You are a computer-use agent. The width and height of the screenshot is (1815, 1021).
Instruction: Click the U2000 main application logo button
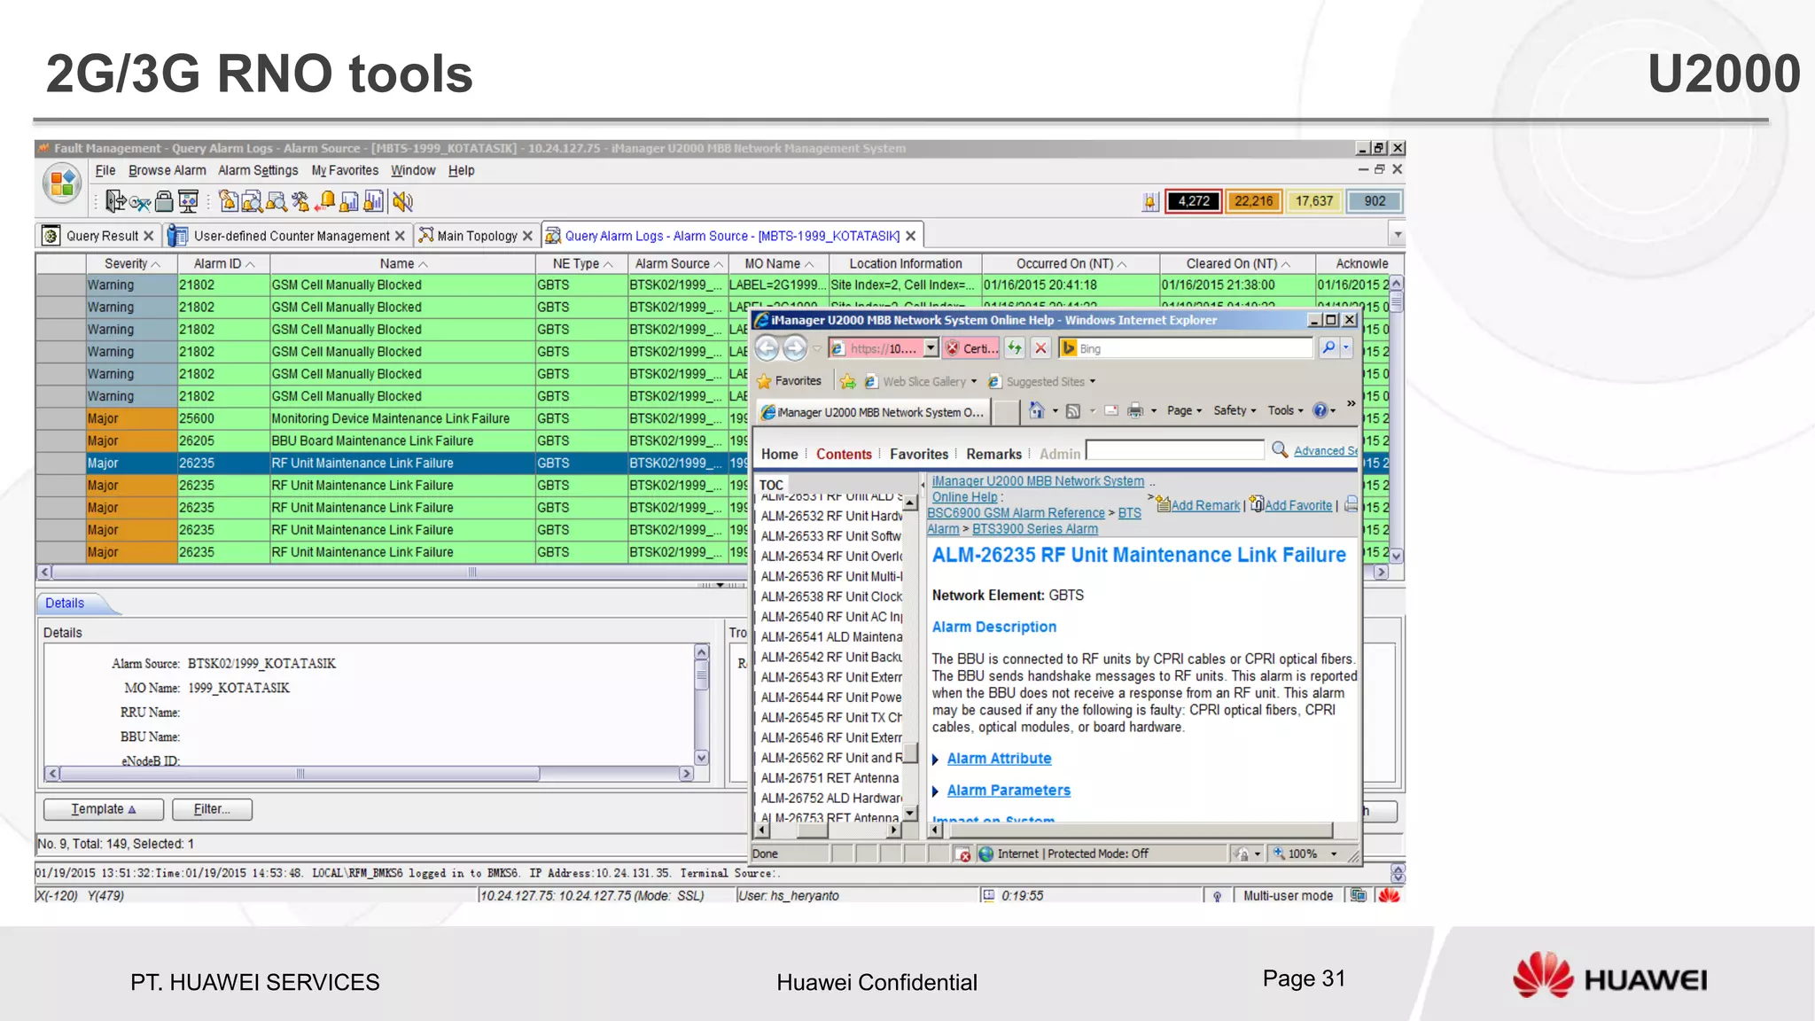click(62, 183)
